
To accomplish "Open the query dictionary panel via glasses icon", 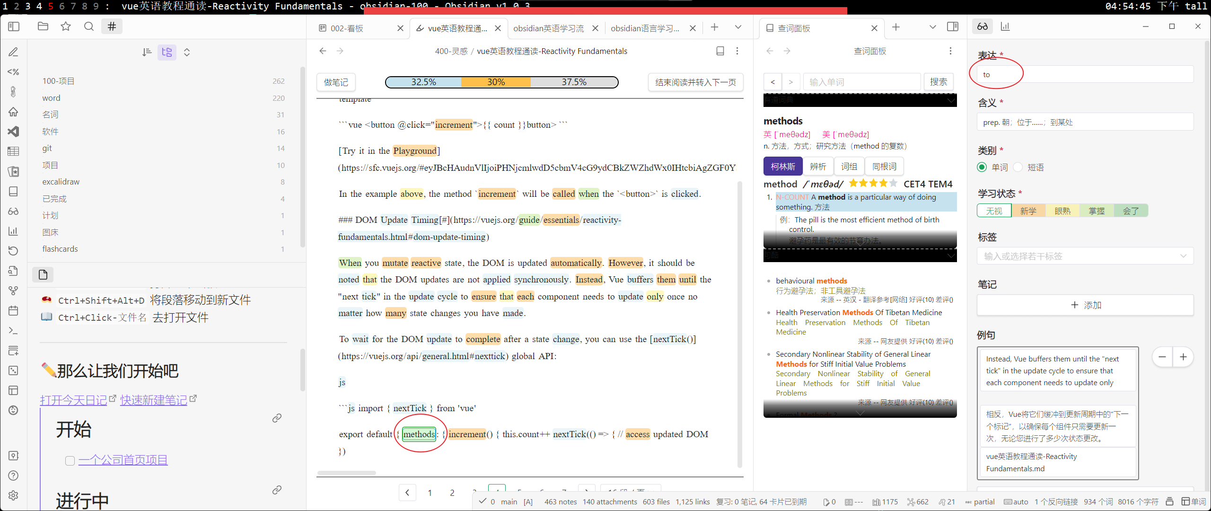I will 982,26.
